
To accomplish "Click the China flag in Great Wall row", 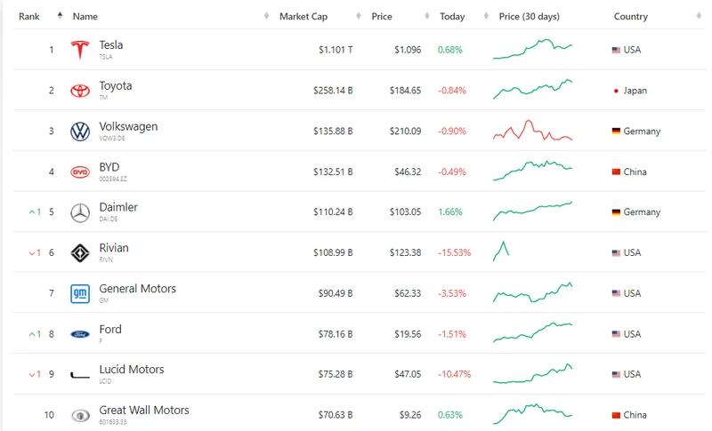I will (x=616, y=415).
